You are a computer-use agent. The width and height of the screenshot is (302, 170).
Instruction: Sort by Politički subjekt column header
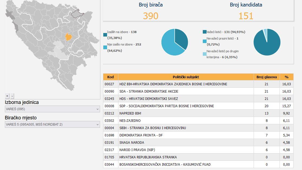click(186, 77)
